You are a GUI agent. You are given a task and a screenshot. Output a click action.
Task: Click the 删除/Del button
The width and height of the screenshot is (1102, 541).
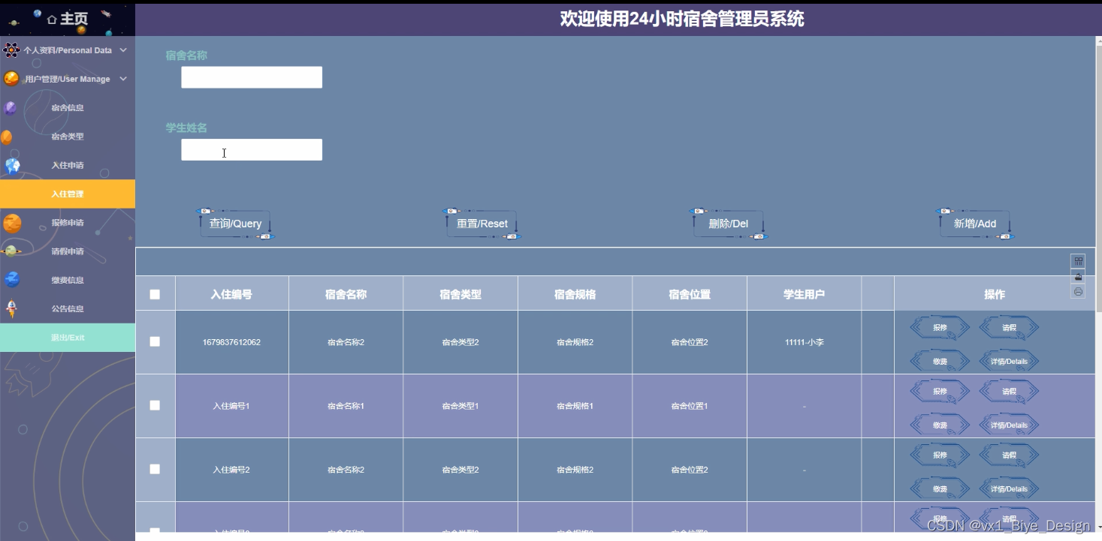(x=729, y=224)
